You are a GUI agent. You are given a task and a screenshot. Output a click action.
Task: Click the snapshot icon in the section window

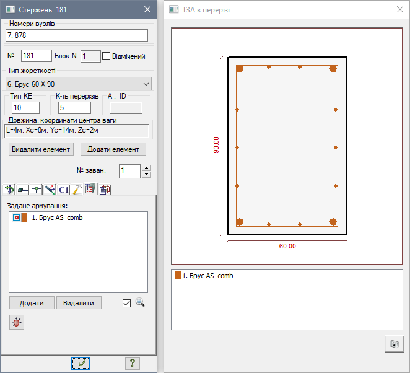click(x=393, y=343)
